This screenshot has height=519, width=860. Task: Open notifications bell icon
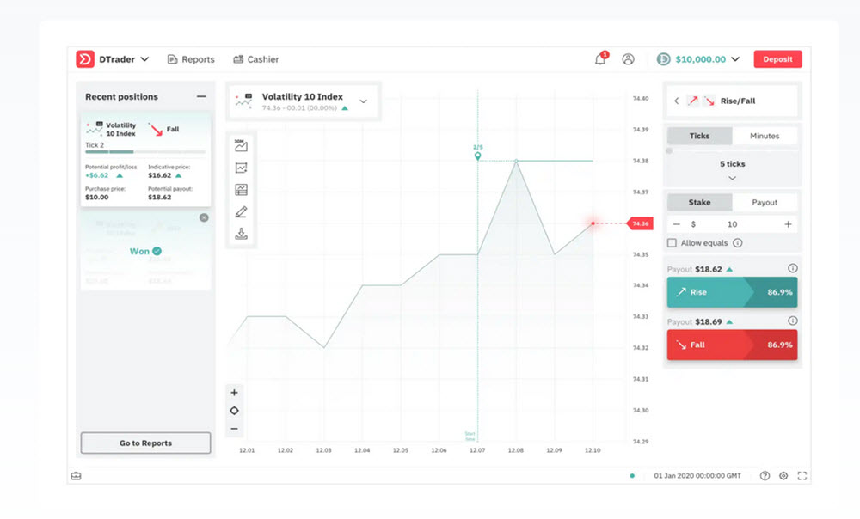point(600,58)
